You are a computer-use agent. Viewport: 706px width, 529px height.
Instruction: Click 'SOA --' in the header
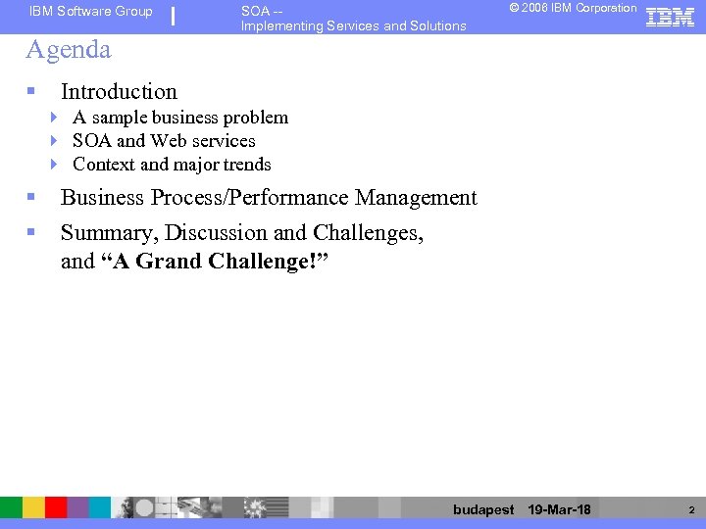click(262, 11)
